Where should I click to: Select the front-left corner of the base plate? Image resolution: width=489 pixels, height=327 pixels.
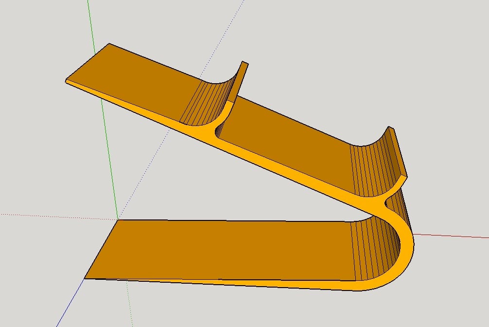click(85, 278)
